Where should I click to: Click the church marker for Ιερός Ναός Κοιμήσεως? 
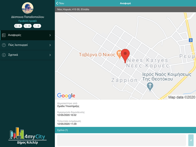[150, 86]
